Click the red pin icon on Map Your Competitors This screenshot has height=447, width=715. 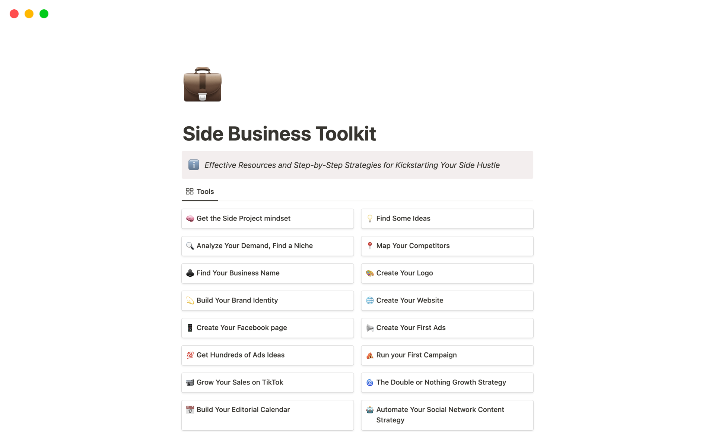click(x=370, y=246)
